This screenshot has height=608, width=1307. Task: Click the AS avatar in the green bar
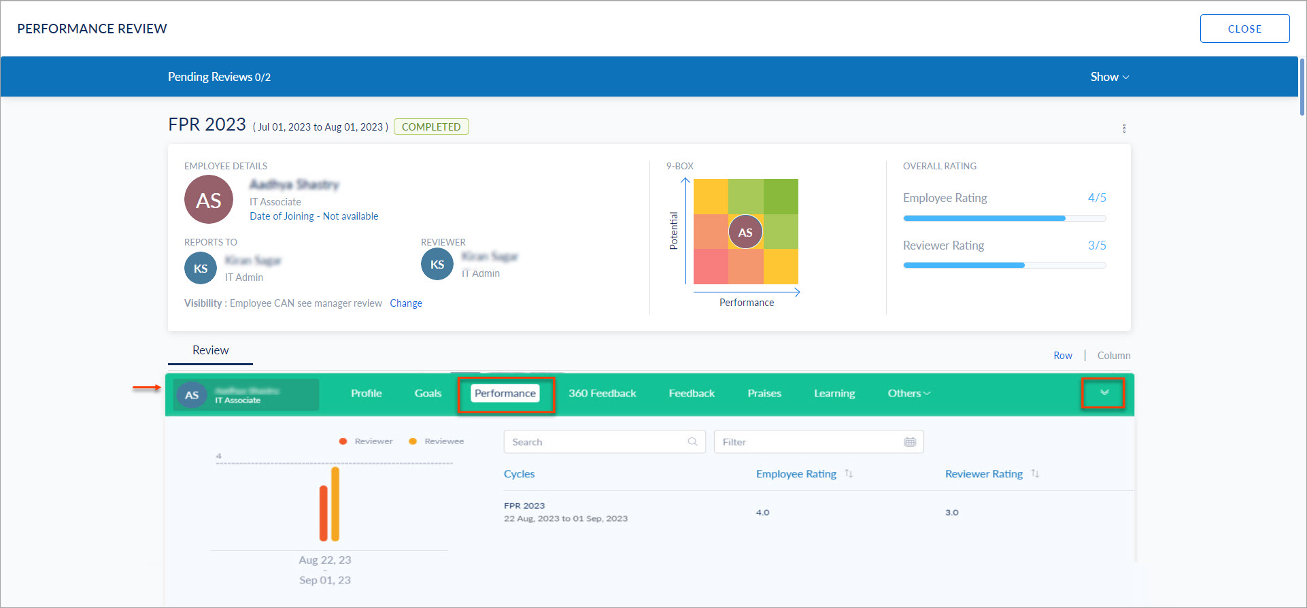point(192,394)
